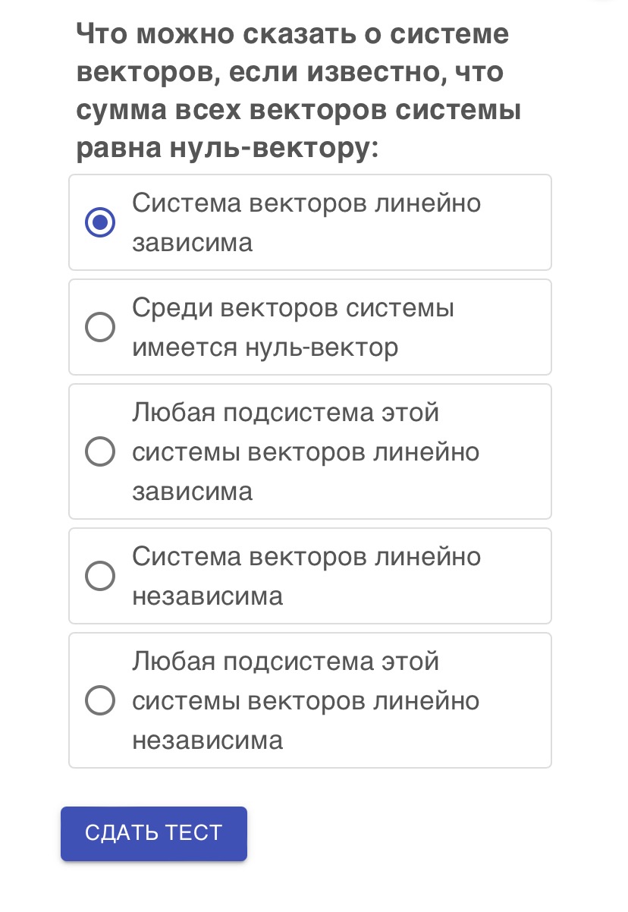Choose radio button 'Среди векторов системы имеется нуль-вектор'
The width and height of the screenshot is (628, 912).
pyautogui.click(x=100, y=328)
